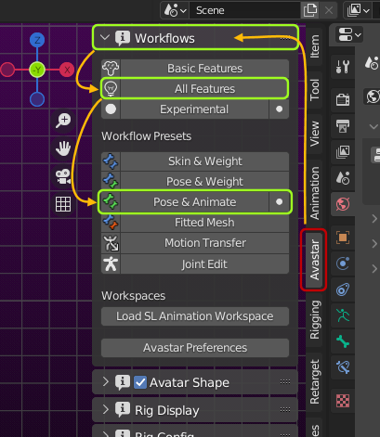Open the World properties globe icon
The width and height of the screenshot is (380, 437).
(343, 204)
